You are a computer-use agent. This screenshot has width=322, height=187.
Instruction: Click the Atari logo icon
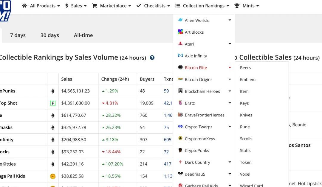click(x=180, y=44)
